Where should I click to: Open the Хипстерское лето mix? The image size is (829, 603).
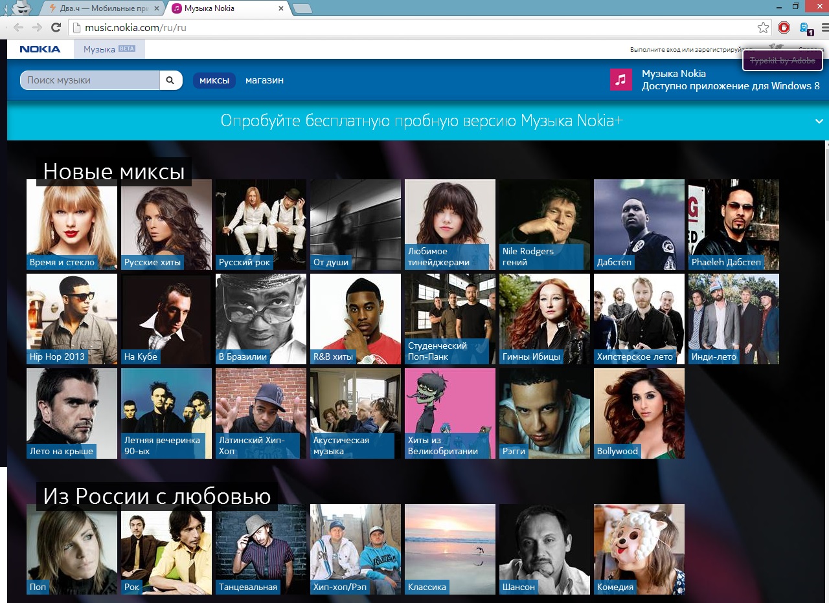[x=639, y=319]
